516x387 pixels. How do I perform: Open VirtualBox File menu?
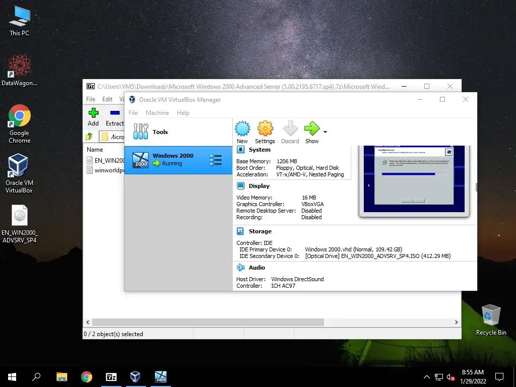(x=133, y=113)
